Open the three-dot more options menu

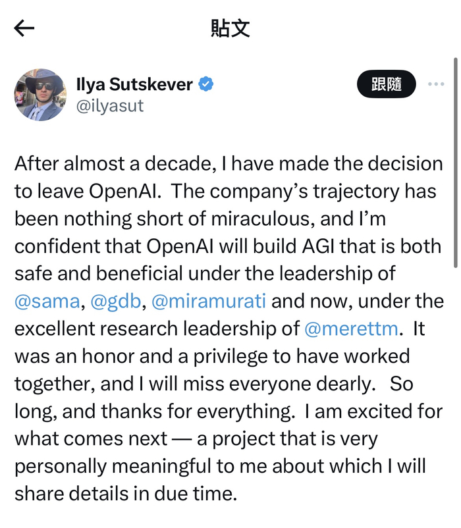(436, 84)
